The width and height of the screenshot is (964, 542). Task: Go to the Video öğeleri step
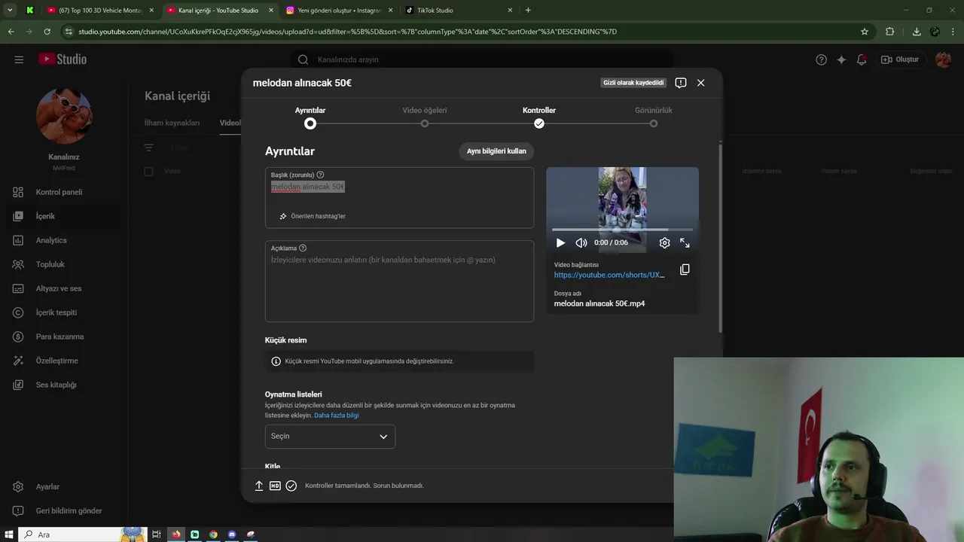point(425,117)
